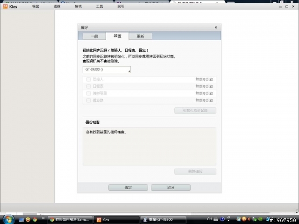Image resolution: width=299 pixels, height=224 pixels.
Task: Open the 工具 menu in Kies
Action: [x=100, y=6]
